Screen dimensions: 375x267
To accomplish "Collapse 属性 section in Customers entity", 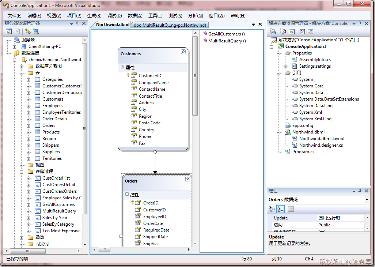I will point(122,67).
